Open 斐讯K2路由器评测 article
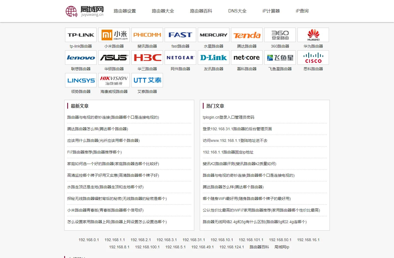394x258 pixels. click(x=240, y=164)
